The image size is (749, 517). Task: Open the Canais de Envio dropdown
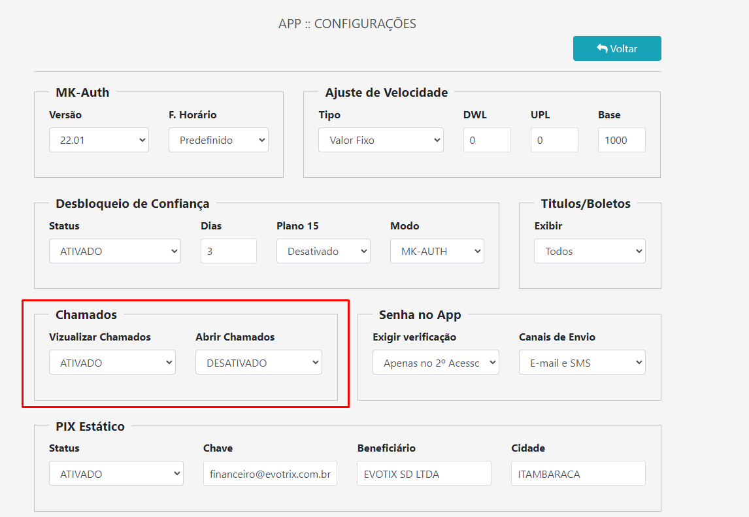tap(582, 361)
